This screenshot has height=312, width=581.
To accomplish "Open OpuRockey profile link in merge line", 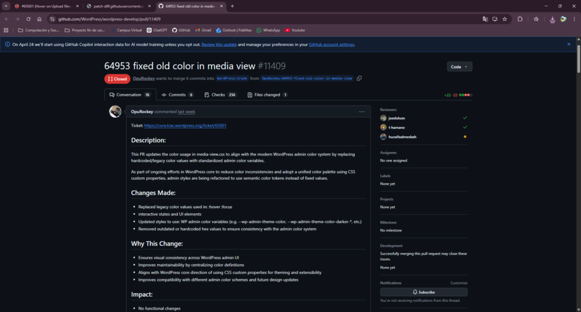I will (x=144, y=78).
